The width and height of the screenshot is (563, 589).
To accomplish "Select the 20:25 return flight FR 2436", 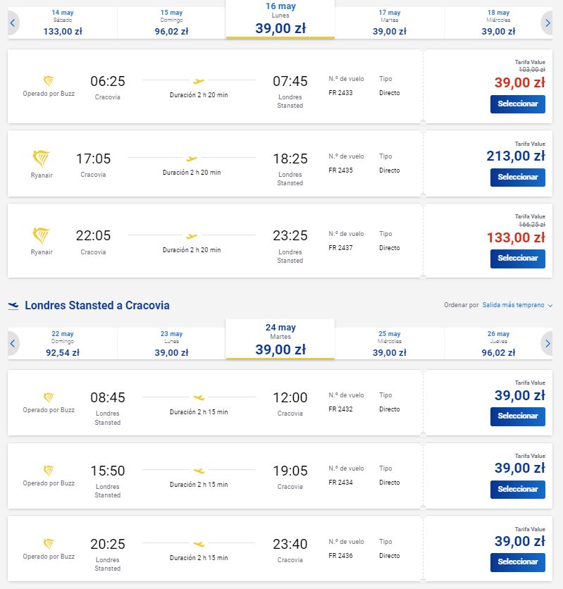I will 518,562.
